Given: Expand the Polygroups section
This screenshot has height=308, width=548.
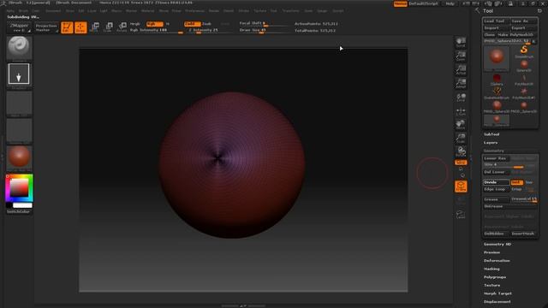Looking at the screenshot, I should [495, 277].
